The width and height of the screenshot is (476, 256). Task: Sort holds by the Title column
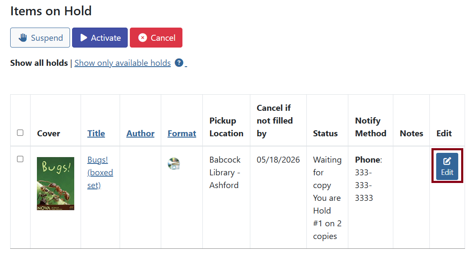96,133
